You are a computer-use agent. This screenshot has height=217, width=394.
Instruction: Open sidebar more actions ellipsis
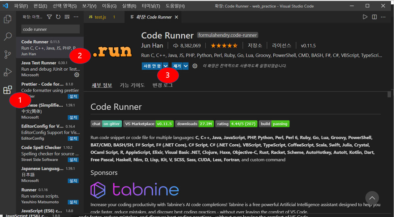click(x=76, y=17)
